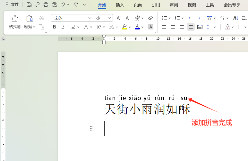Align paragraph text left

click(164, 27)
